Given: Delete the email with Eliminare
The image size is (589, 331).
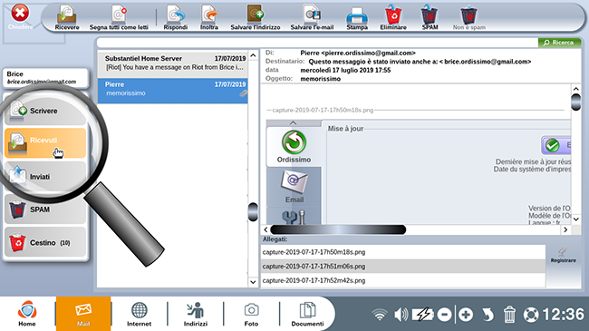Looking at the screenshot, I should [393, 17].
